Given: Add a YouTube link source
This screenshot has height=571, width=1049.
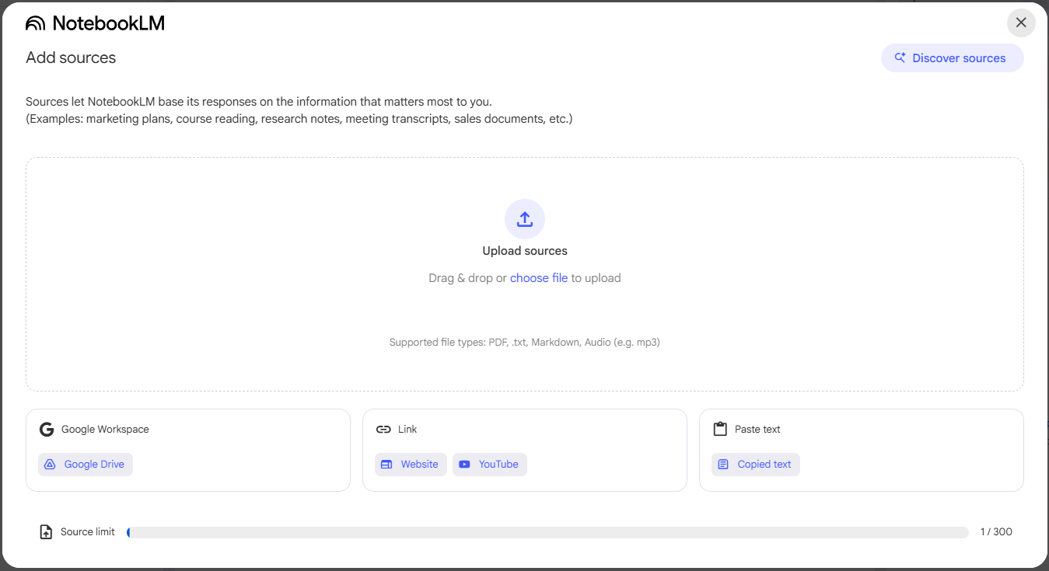Looking at the screenshot, I should click(490, 465).
